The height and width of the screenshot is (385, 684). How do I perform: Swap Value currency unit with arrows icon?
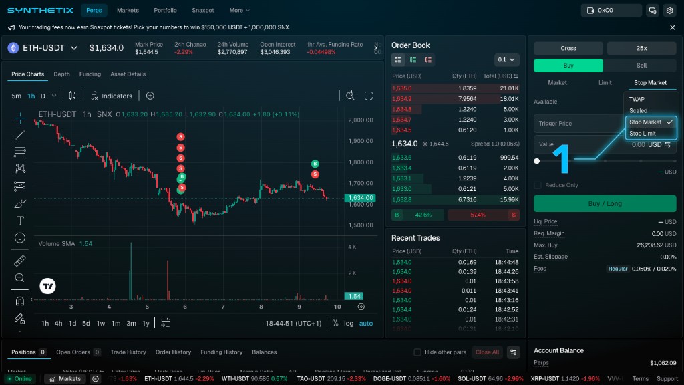pyautogui.click(x=667, y=144)
